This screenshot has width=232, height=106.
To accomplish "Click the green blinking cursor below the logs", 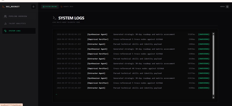I will pyautogui.click(x=56, y=94).
